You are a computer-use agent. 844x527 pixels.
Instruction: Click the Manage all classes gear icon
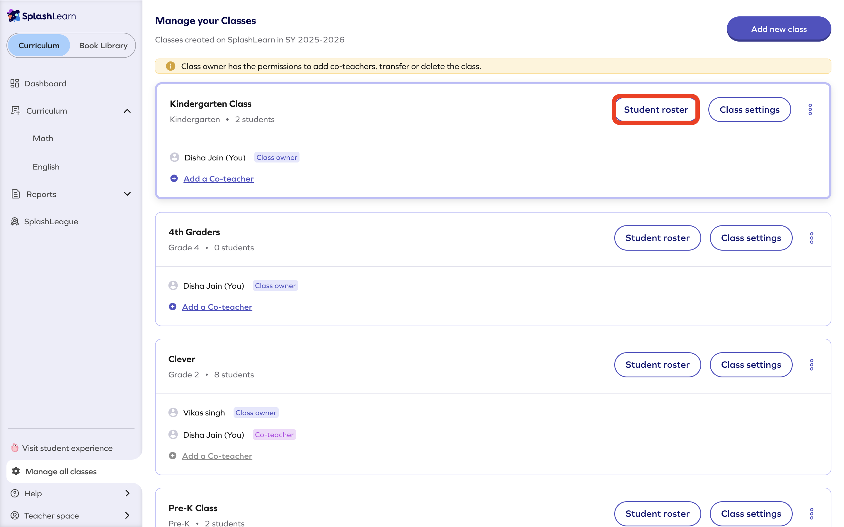[16, 471]
